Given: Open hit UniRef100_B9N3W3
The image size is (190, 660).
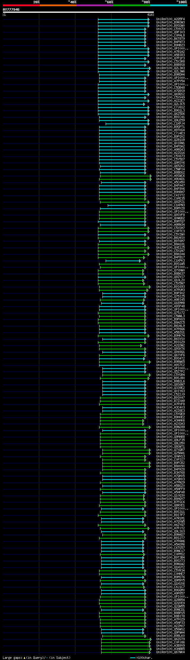Looking at the screenshot, I should point(170,23).
